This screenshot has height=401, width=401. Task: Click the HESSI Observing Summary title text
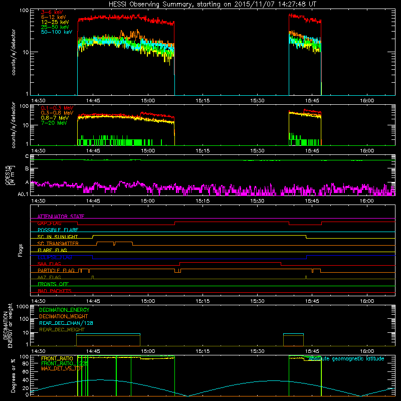pyautogui.click(x=213, y=5)
